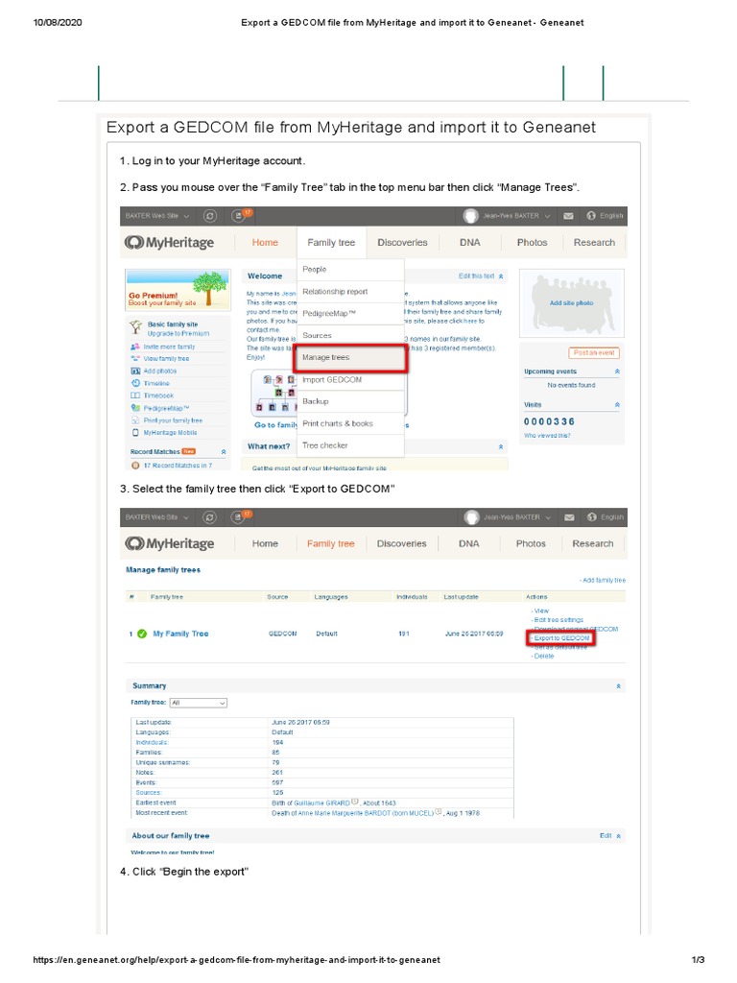Click the Print your family tree icon
The width and height of the screenshot is (737, 983).
[134, 420]
